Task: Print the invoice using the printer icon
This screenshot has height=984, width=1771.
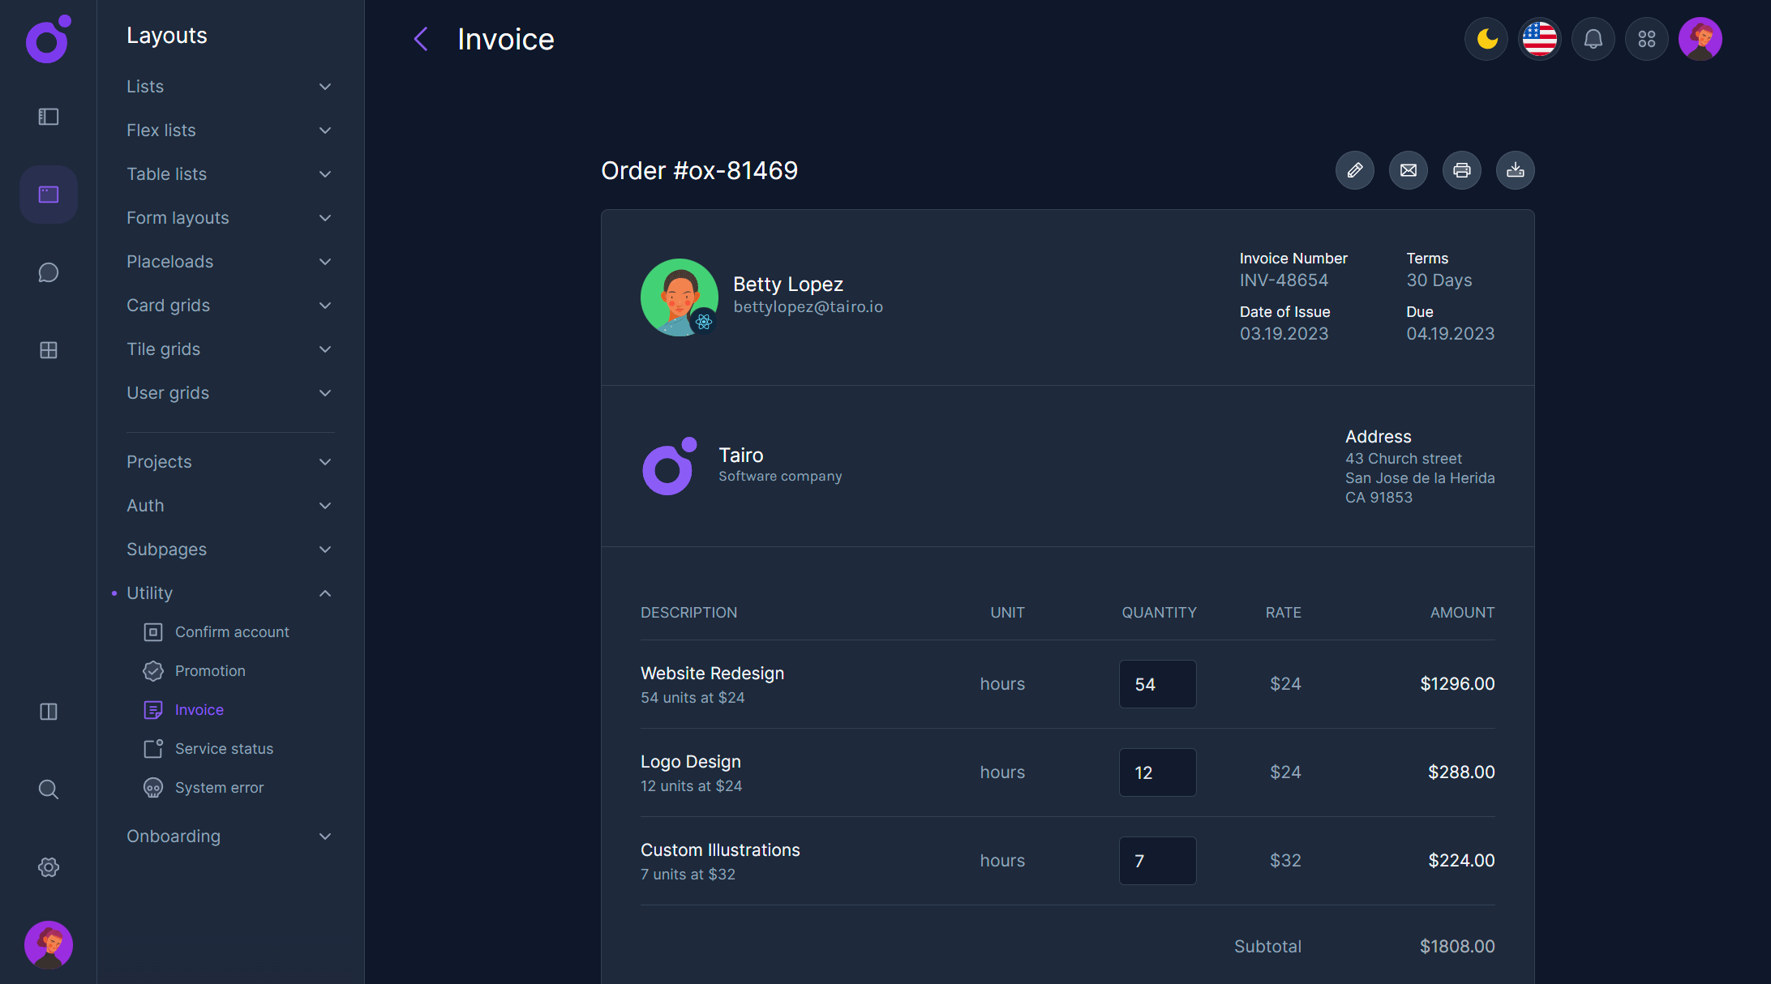Action: coord(1462,170)
